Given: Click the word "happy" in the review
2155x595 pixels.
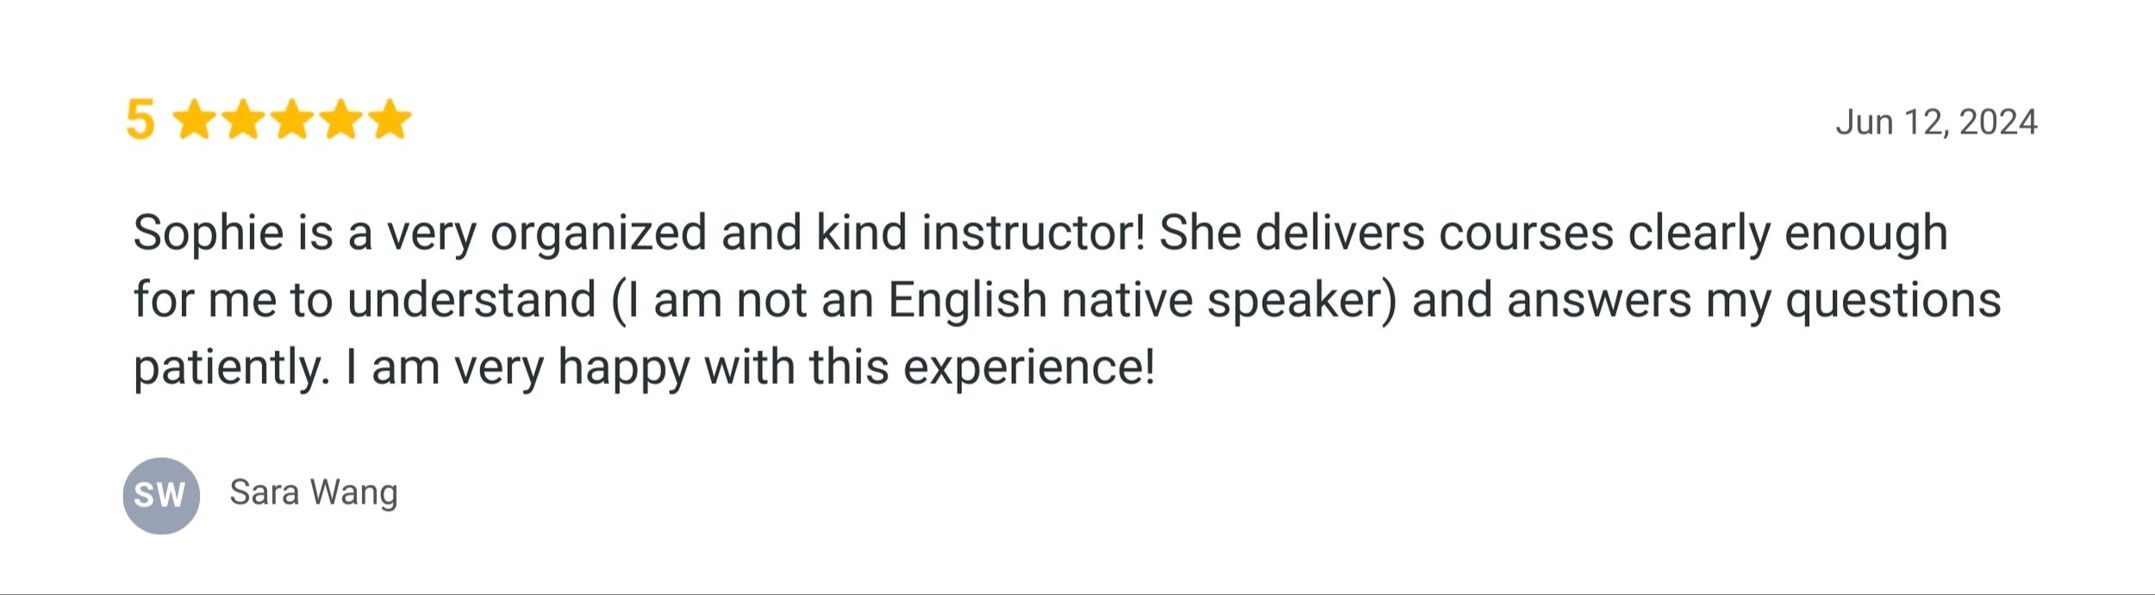Looking at the screenshot, I should click(x=624, y=368).
